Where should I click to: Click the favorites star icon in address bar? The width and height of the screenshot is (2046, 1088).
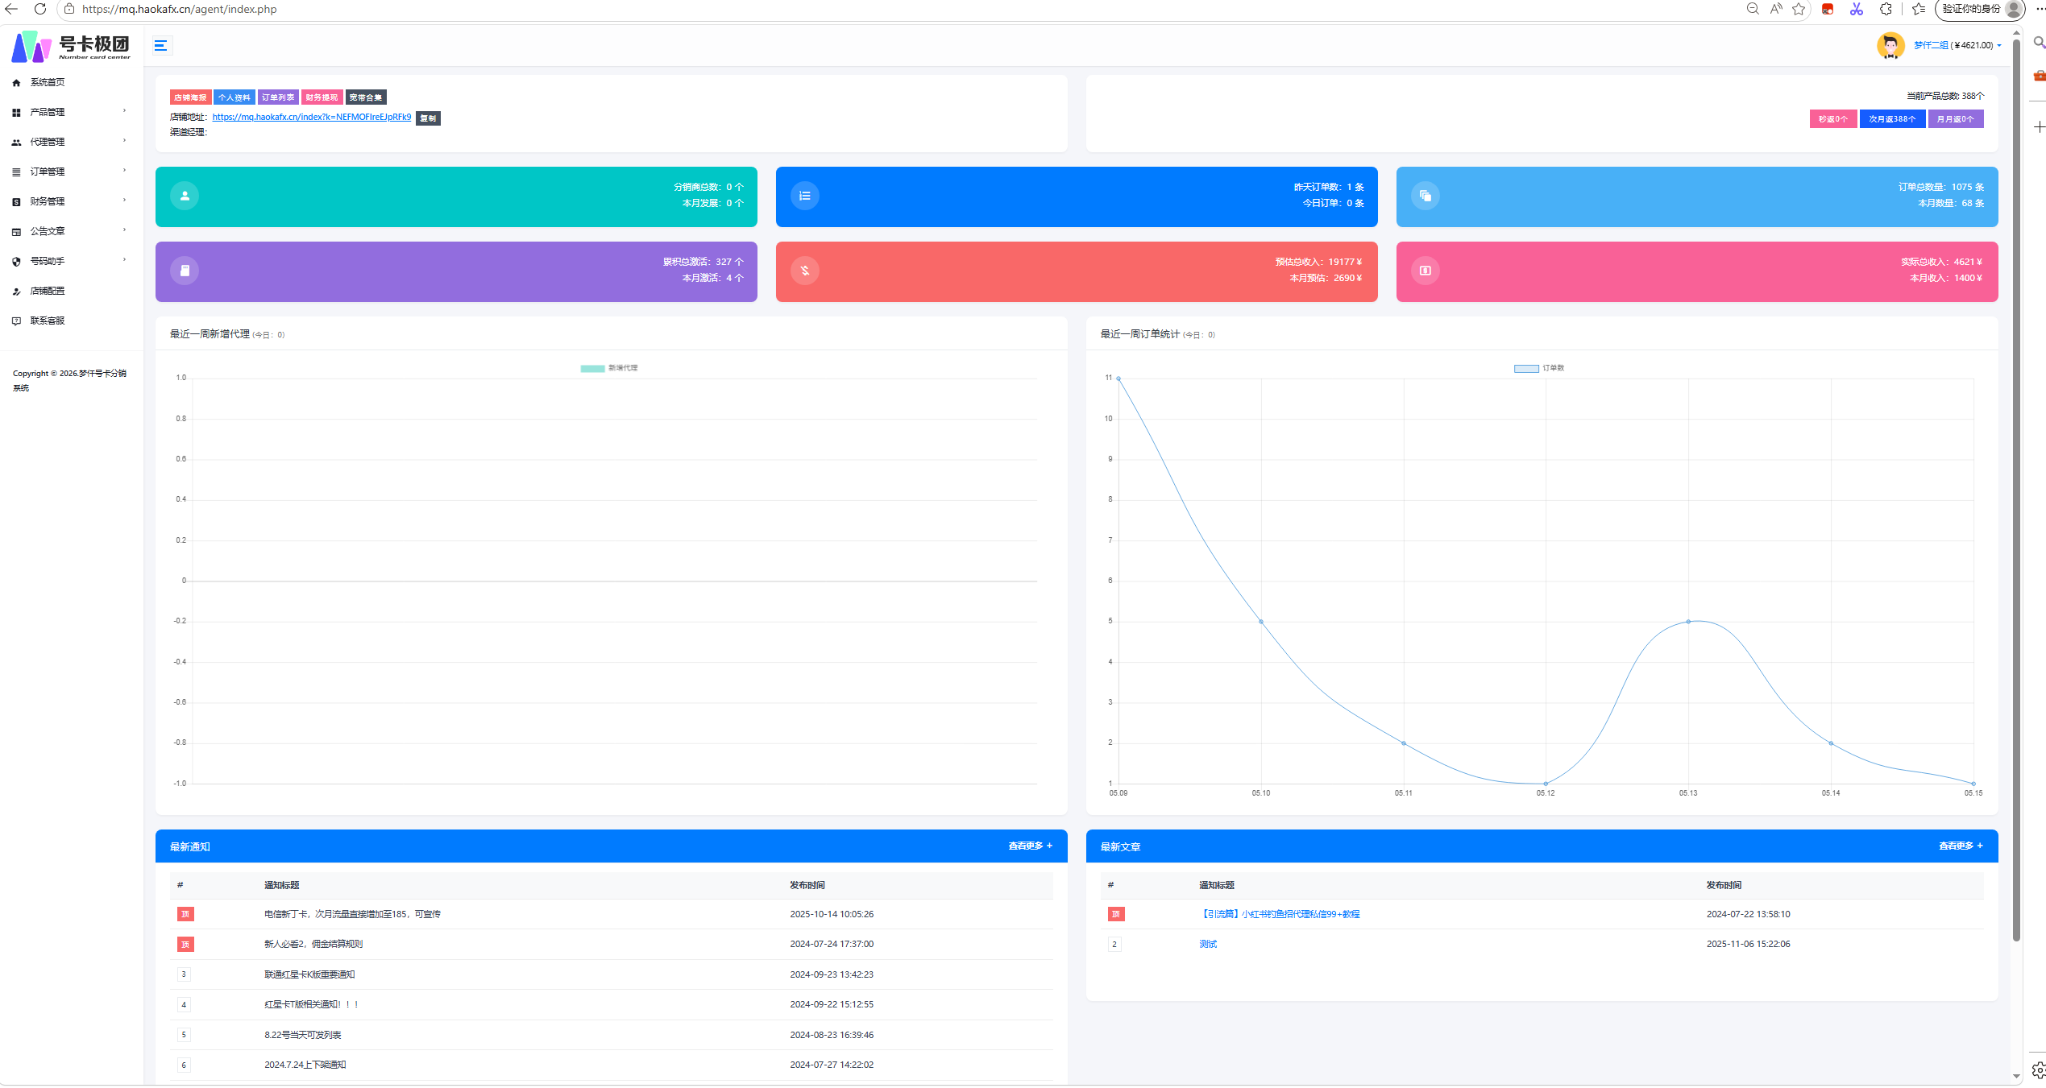(1799, 9)
